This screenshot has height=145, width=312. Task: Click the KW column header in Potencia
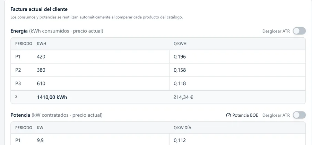click(40, 128)
